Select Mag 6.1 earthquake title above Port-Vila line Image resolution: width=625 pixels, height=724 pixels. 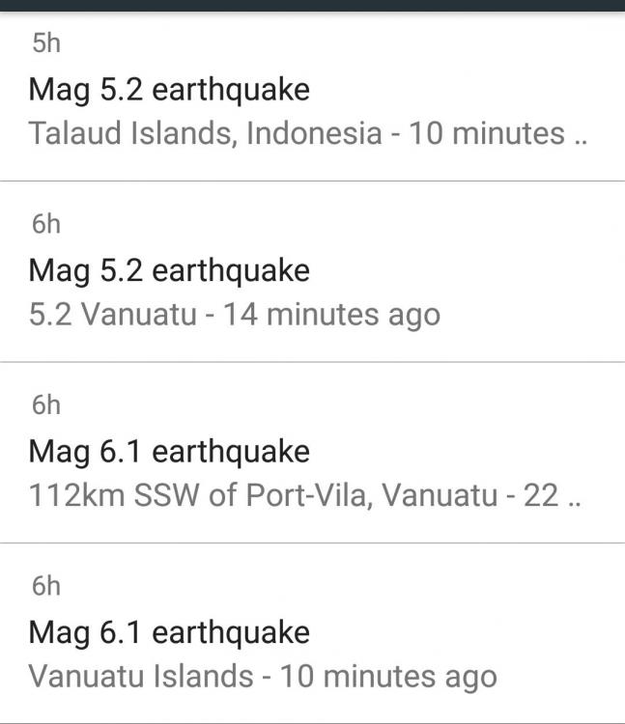point(169,451)
